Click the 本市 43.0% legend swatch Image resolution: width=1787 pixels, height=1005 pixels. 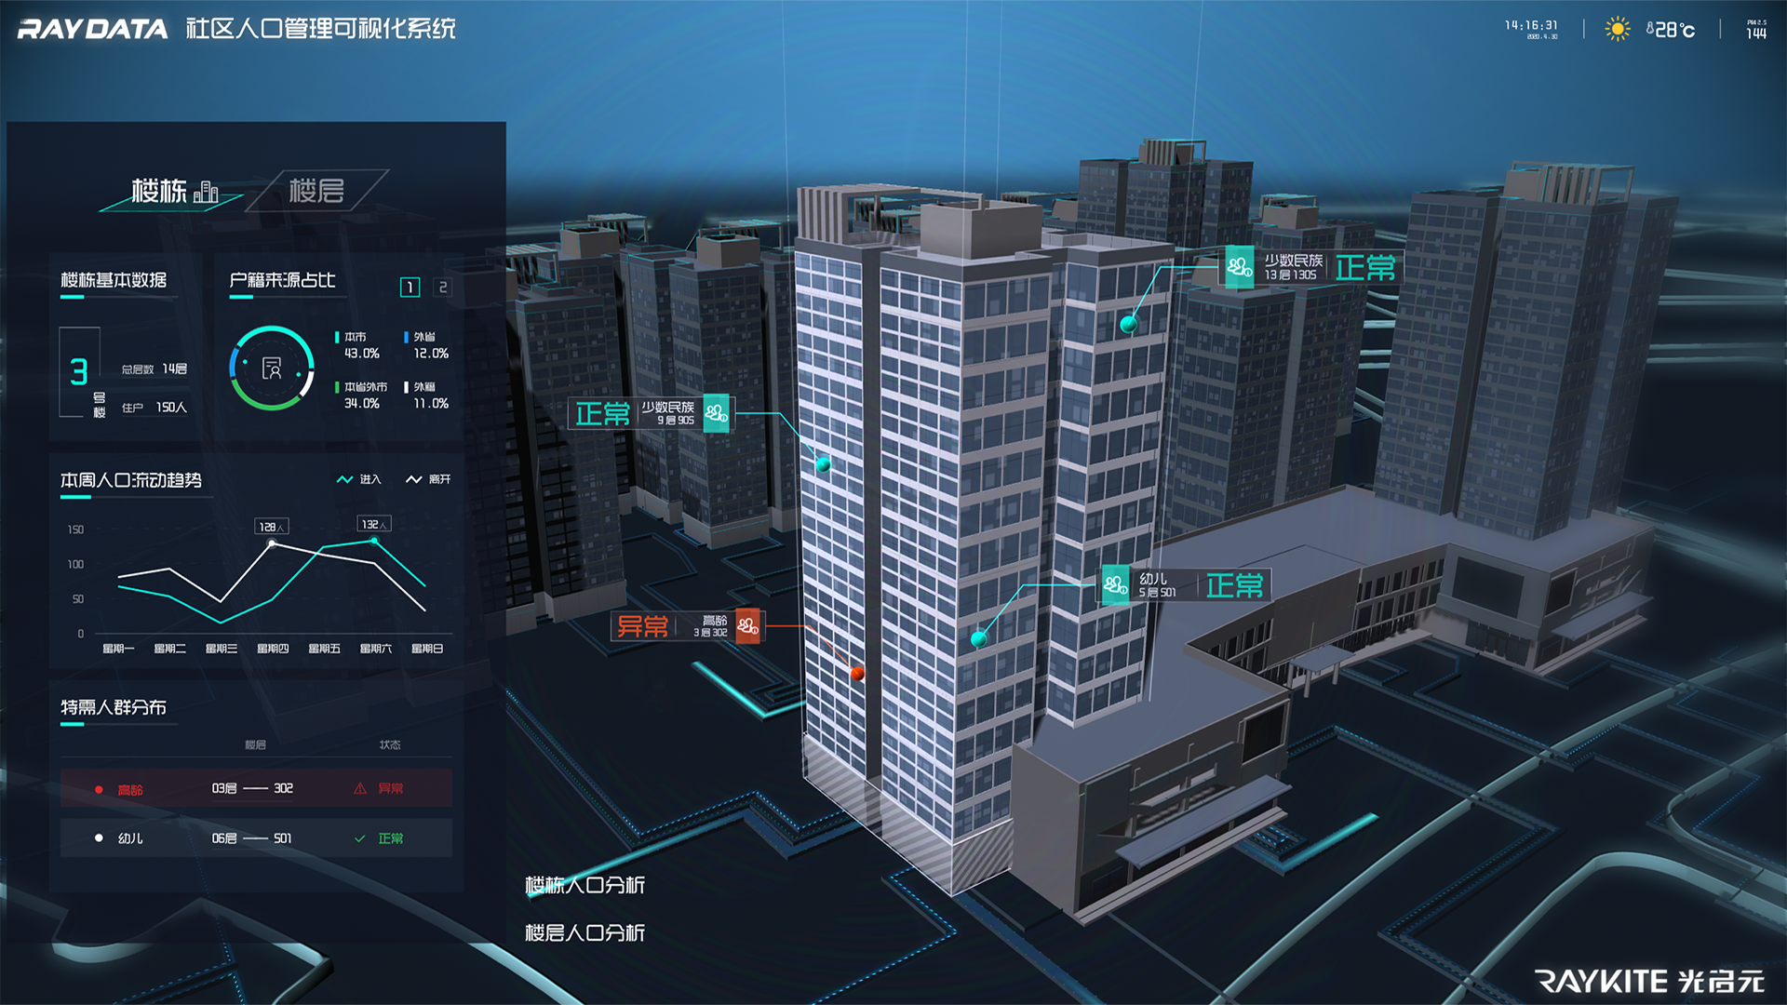337,337
